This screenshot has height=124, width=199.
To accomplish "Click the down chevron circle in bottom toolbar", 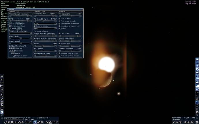I will coord(27,122).
